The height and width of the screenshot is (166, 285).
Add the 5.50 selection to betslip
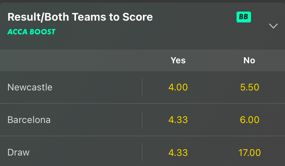[250, 87]
